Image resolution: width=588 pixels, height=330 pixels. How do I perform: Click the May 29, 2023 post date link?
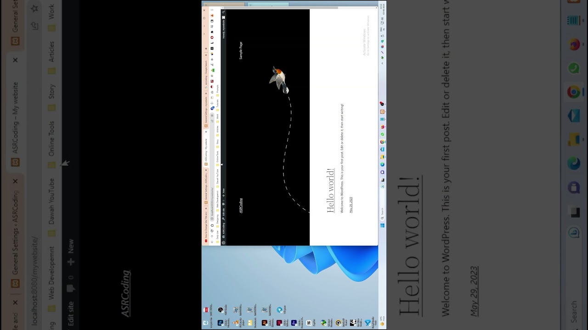351,205
